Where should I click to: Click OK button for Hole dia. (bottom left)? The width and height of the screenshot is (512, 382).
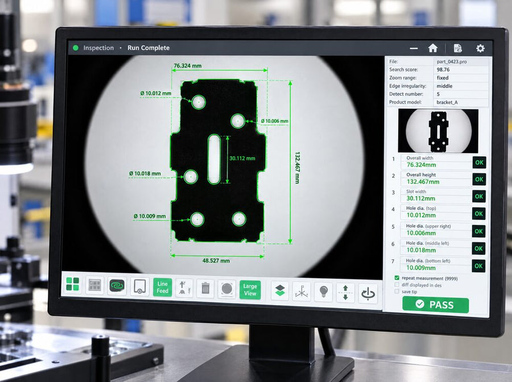(478, 266)
